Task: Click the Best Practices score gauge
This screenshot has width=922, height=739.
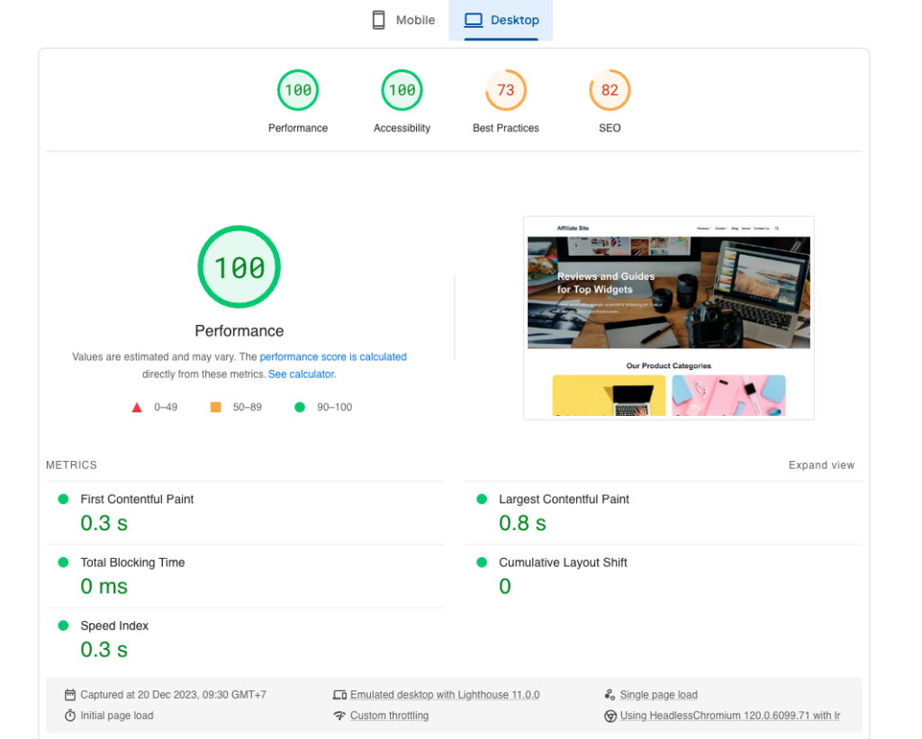Action: (x=505, y=89)
